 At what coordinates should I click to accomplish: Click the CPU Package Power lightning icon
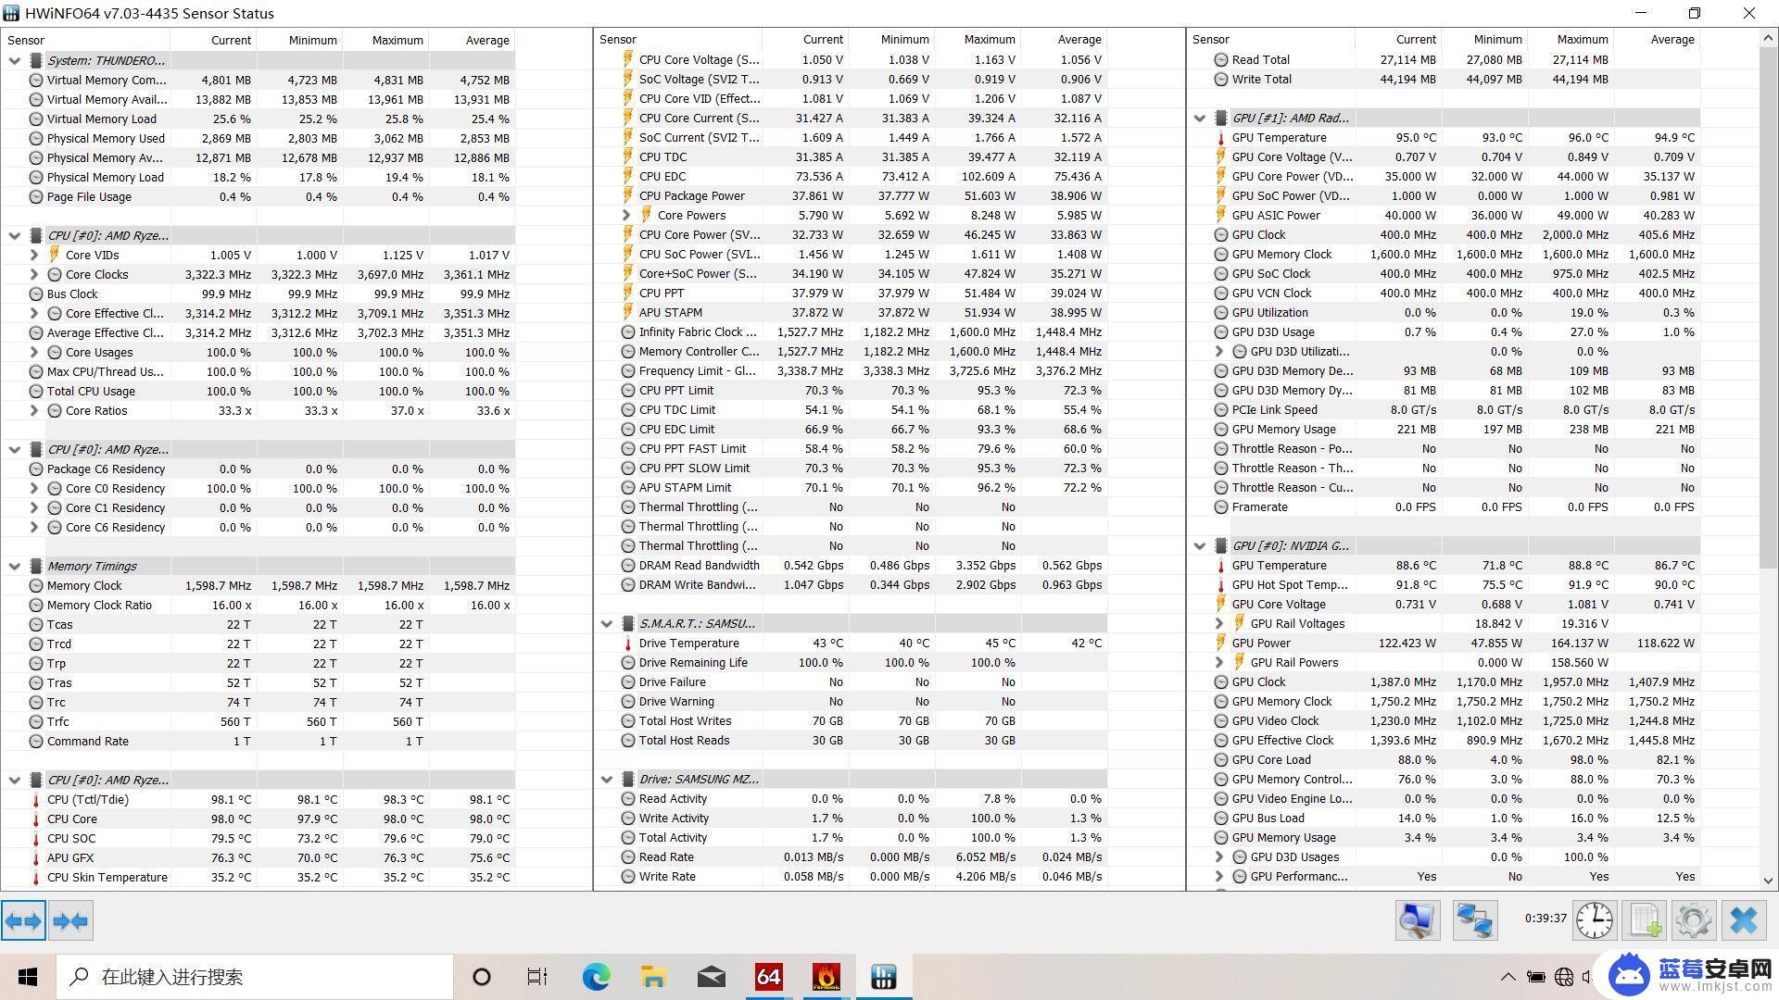pos(627,196)
